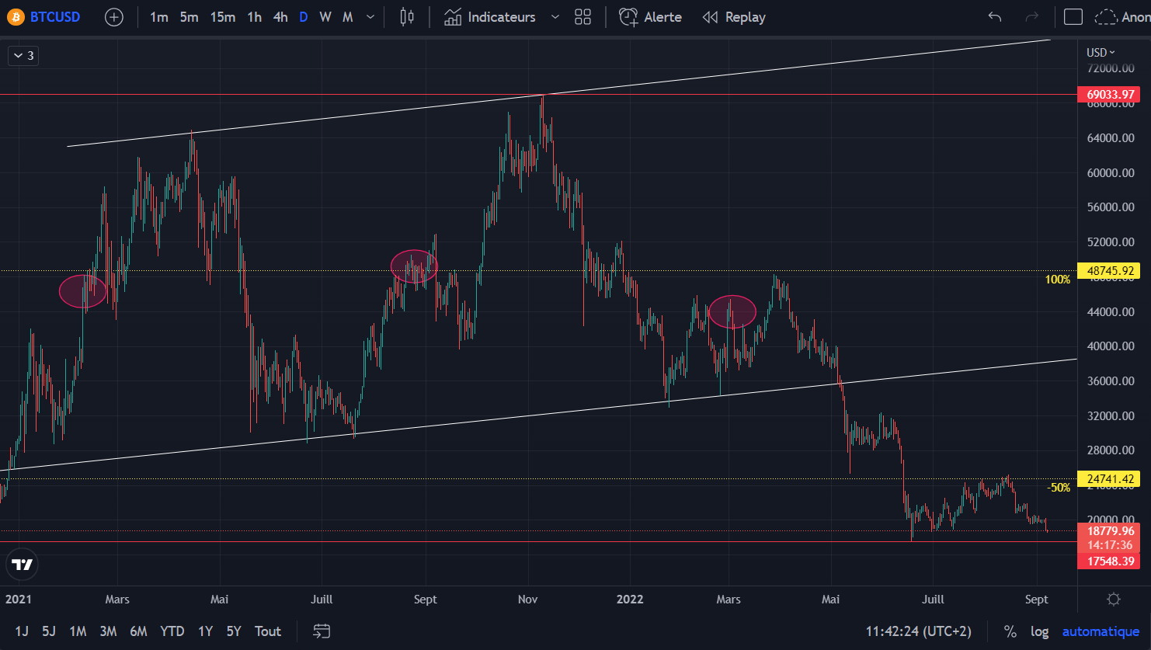Click the Bitcoin symbol logo icon

[16, 17]
